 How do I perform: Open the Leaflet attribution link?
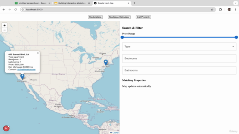tap(115, 133)
